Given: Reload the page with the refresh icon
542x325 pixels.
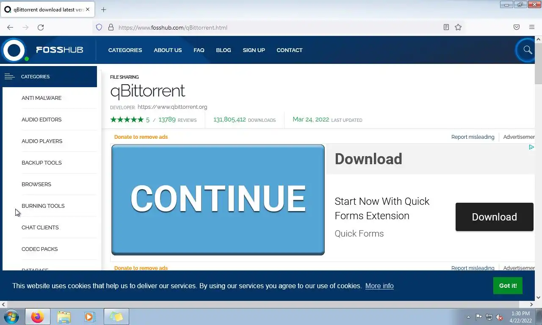Looking at the screenshot, I should [x=41, y=27].
